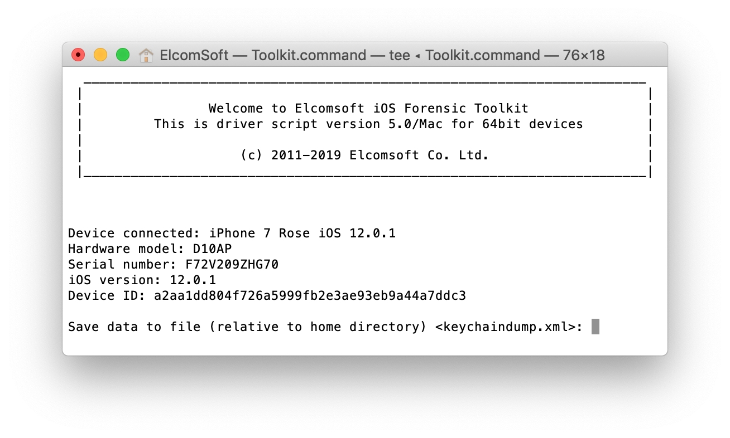This screenshot has height=438, width=730.
Task: Close the Terminal window with red button
Action: coord(78,55)
